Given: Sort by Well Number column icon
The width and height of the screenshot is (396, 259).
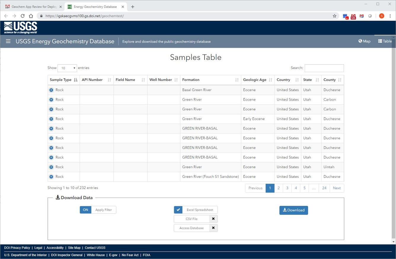Looking at the screenshot, I should pos(176,80).
